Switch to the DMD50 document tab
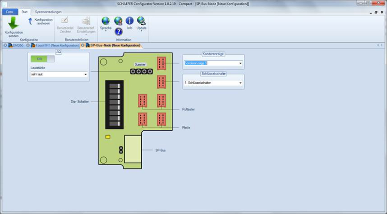This screenshot has height=214, width=387. 18,46
